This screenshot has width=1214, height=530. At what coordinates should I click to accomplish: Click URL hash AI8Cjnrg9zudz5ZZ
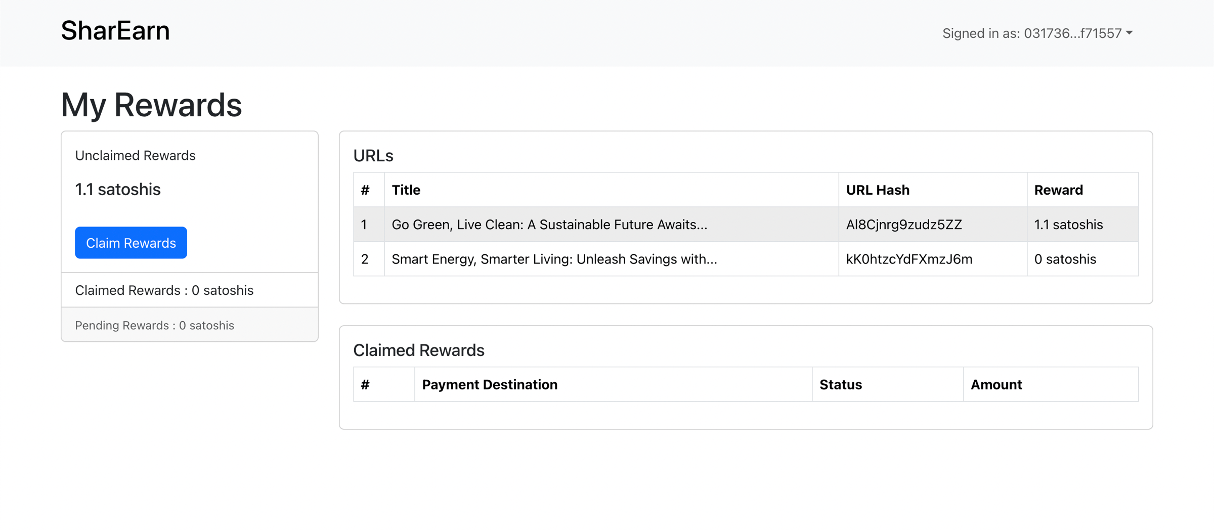click(x=904, y=225)
